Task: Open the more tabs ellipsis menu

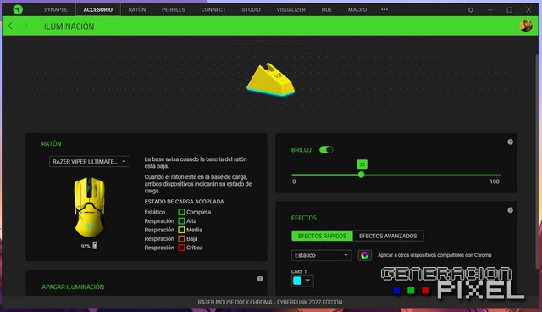Action: click(384, 9)
